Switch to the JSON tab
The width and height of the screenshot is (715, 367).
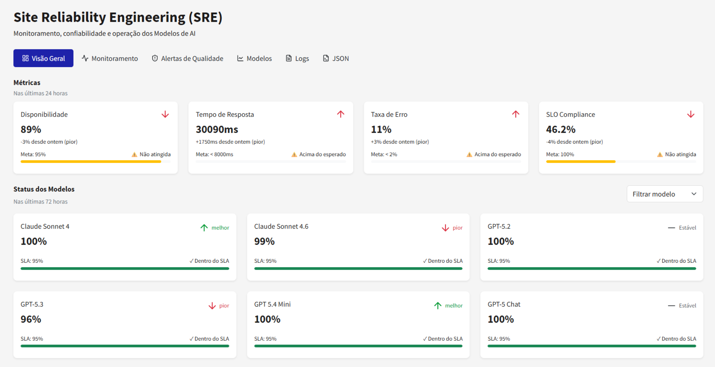(x=336, y=58)
